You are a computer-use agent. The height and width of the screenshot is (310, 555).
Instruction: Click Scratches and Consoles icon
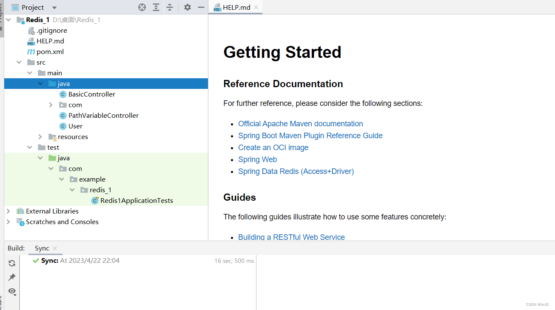pos(20,222)
